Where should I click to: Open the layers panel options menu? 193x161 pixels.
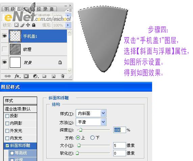tap(69, 10)
